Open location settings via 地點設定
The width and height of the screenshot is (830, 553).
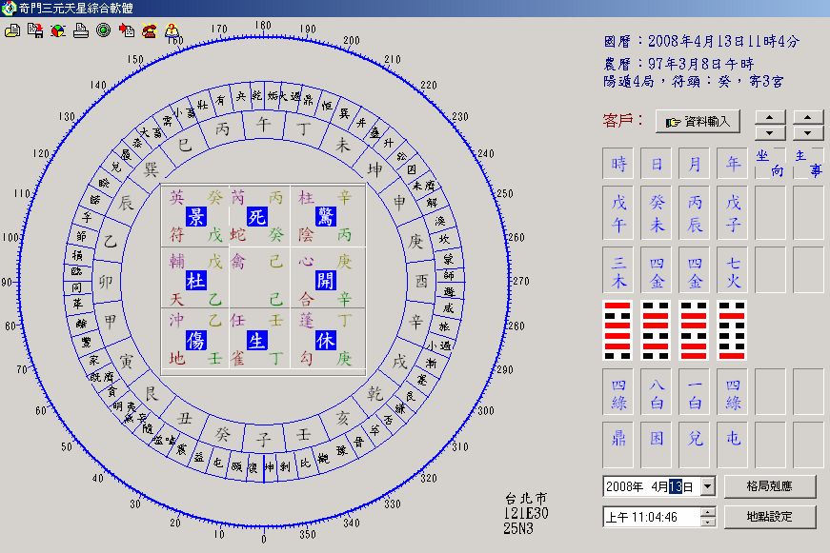tap(772, 517)
